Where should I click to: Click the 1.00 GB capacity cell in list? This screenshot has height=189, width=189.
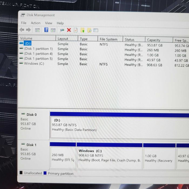153,55
